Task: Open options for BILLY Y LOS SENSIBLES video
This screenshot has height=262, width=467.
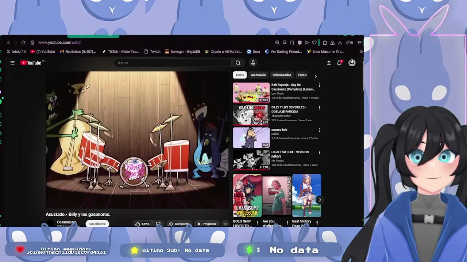Action: [x=319, y=108]
